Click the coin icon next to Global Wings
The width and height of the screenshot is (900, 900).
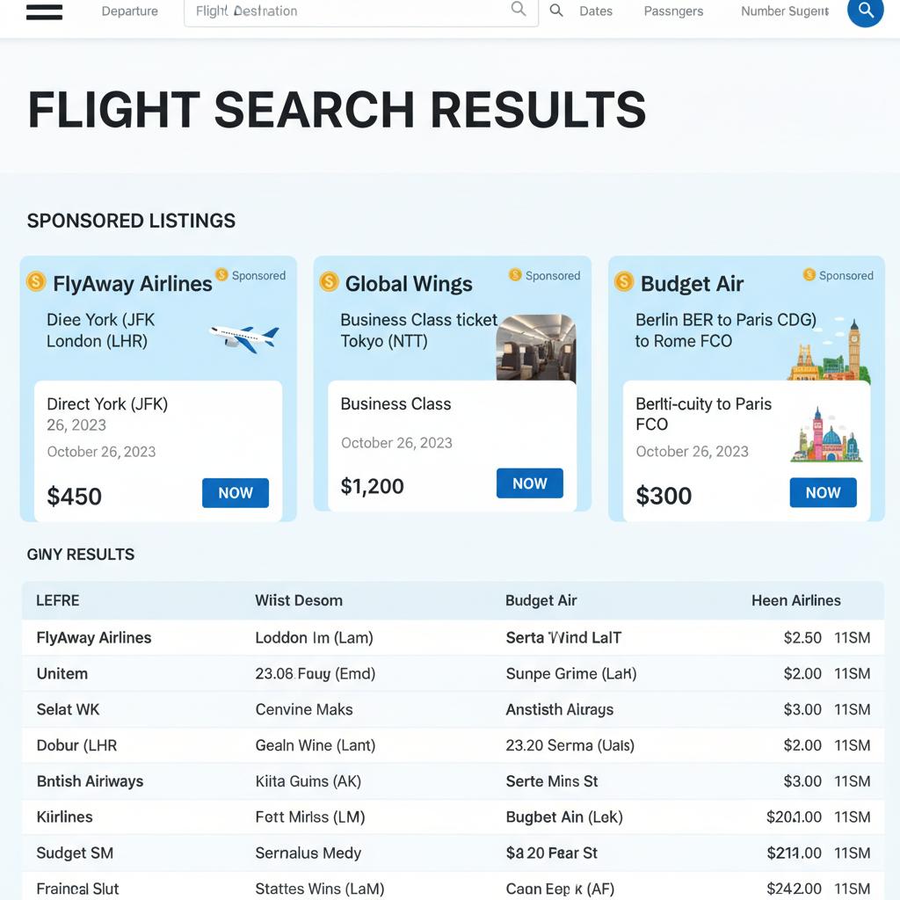330,281
